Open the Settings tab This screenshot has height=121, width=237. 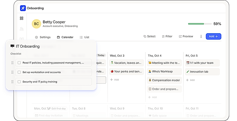pyautogui.click(x=43, y=37)
